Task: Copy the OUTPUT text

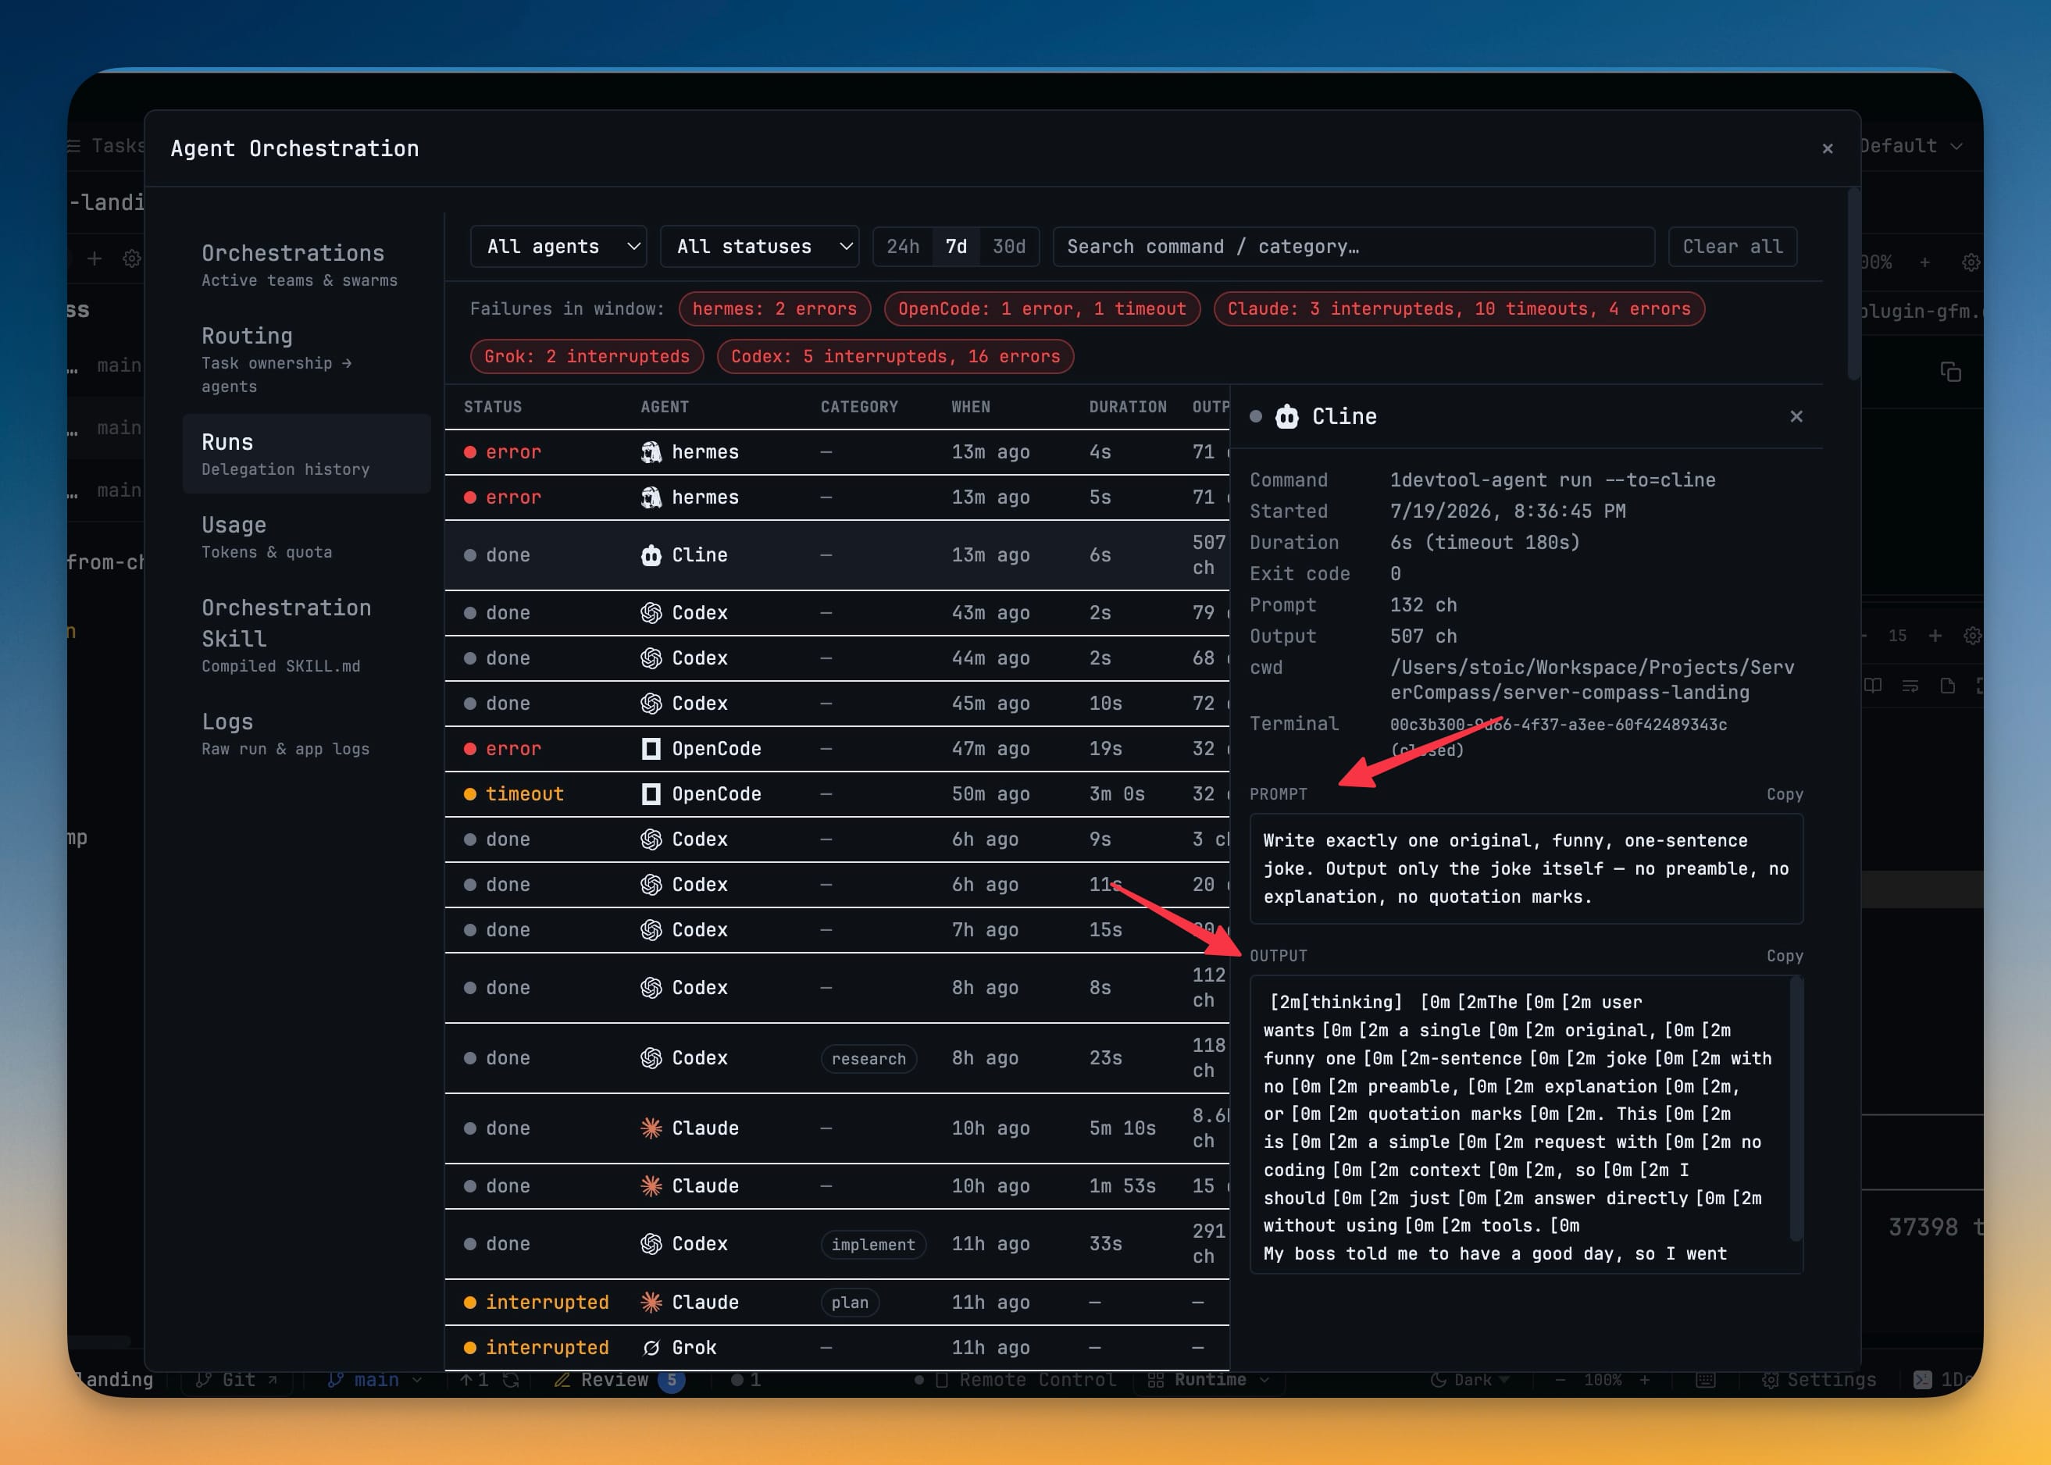Action: [x=1784, y=955]
